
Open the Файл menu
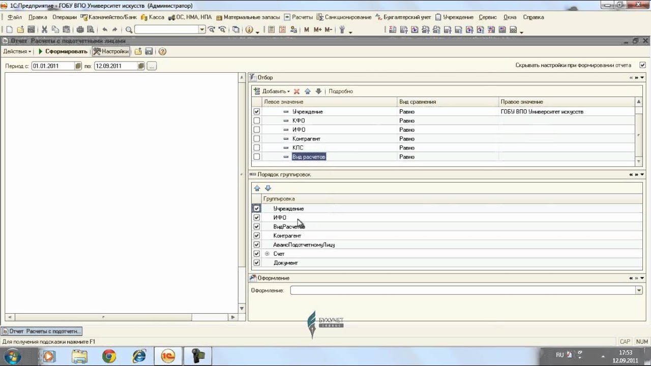[14, 17]
